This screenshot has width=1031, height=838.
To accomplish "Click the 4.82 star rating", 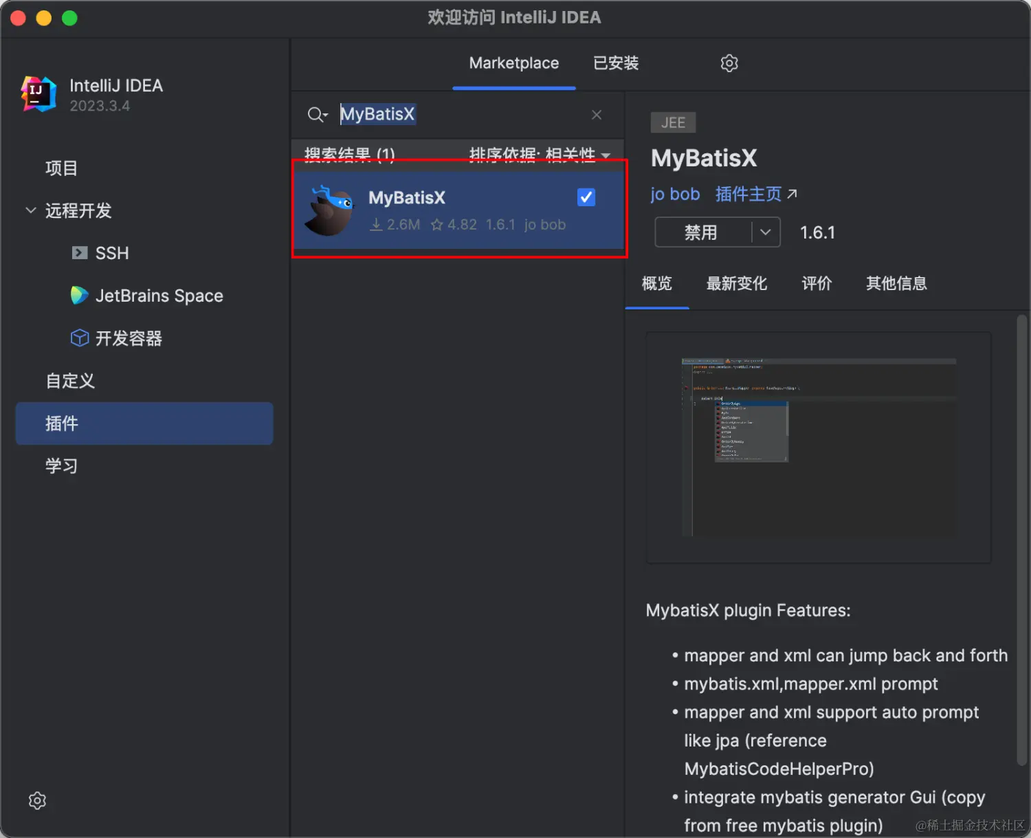I will click(454, 225).
